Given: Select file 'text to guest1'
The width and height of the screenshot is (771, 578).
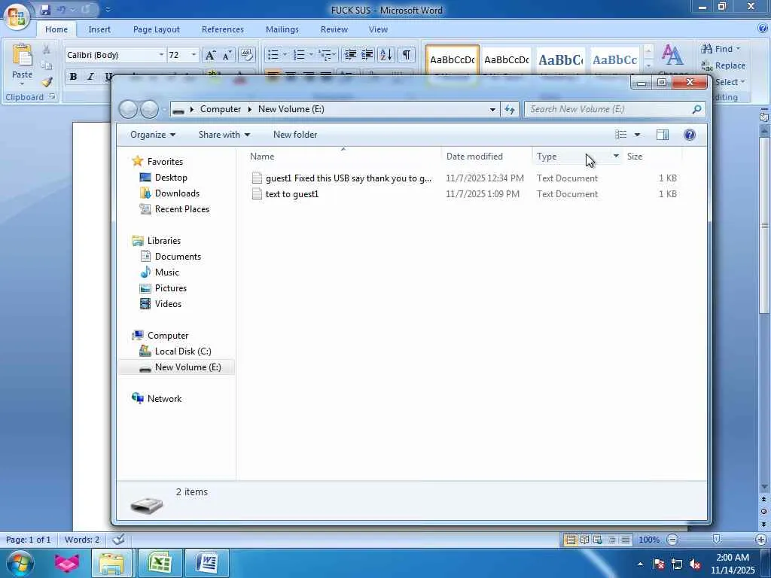Looking at the screenshot, I should tap(292, 194).
